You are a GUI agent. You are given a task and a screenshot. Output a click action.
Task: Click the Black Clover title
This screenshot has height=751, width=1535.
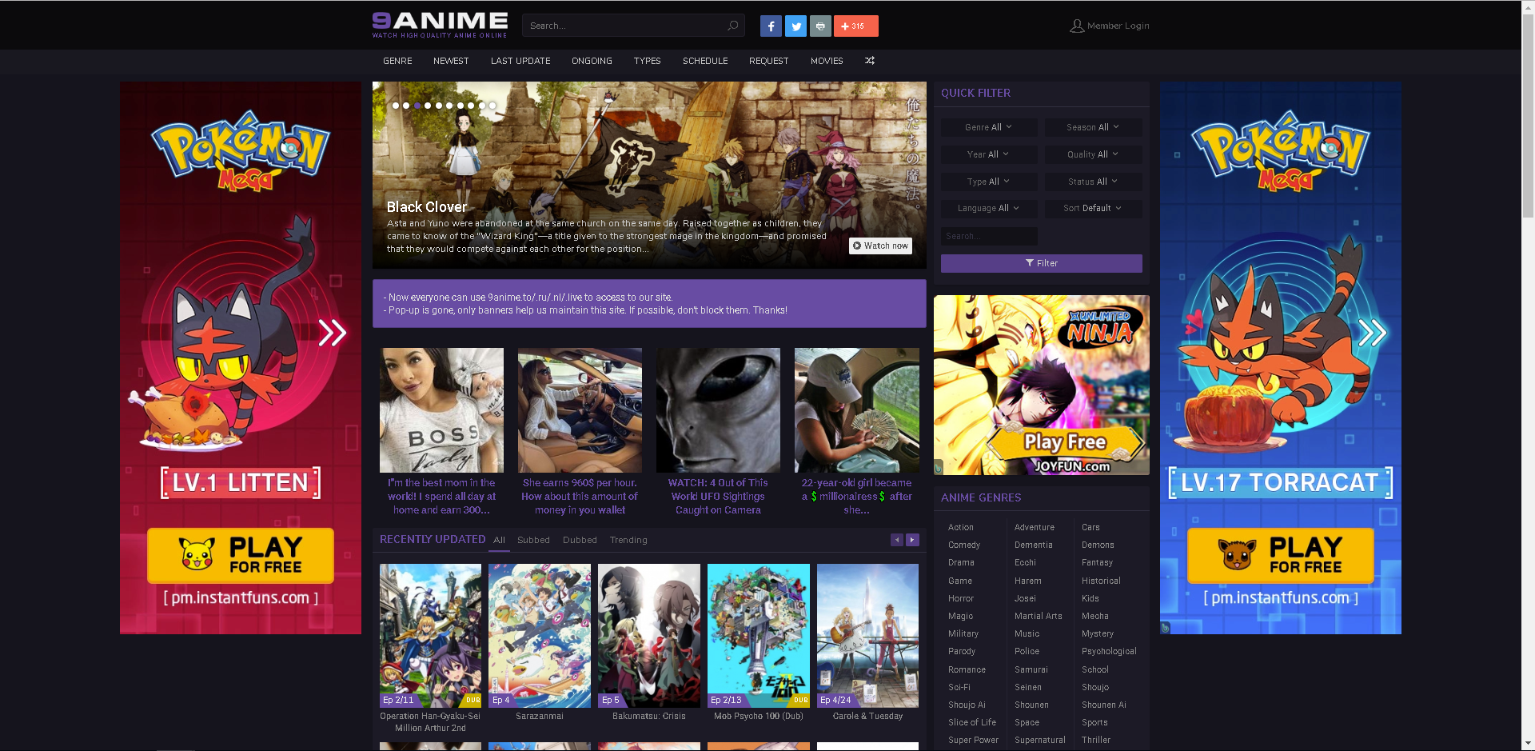pyautogui.click(x=426, y=206)
